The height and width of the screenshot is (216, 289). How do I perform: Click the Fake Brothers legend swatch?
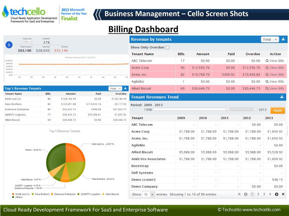click(33, 194)
